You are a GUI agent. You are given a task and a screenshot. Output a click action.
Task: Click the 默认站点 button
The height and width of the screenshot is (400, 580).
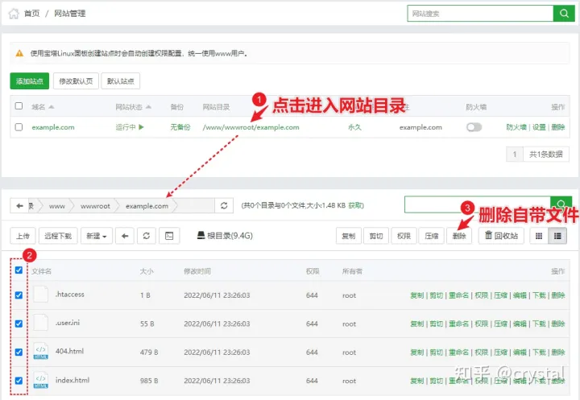tap(121, 81)
